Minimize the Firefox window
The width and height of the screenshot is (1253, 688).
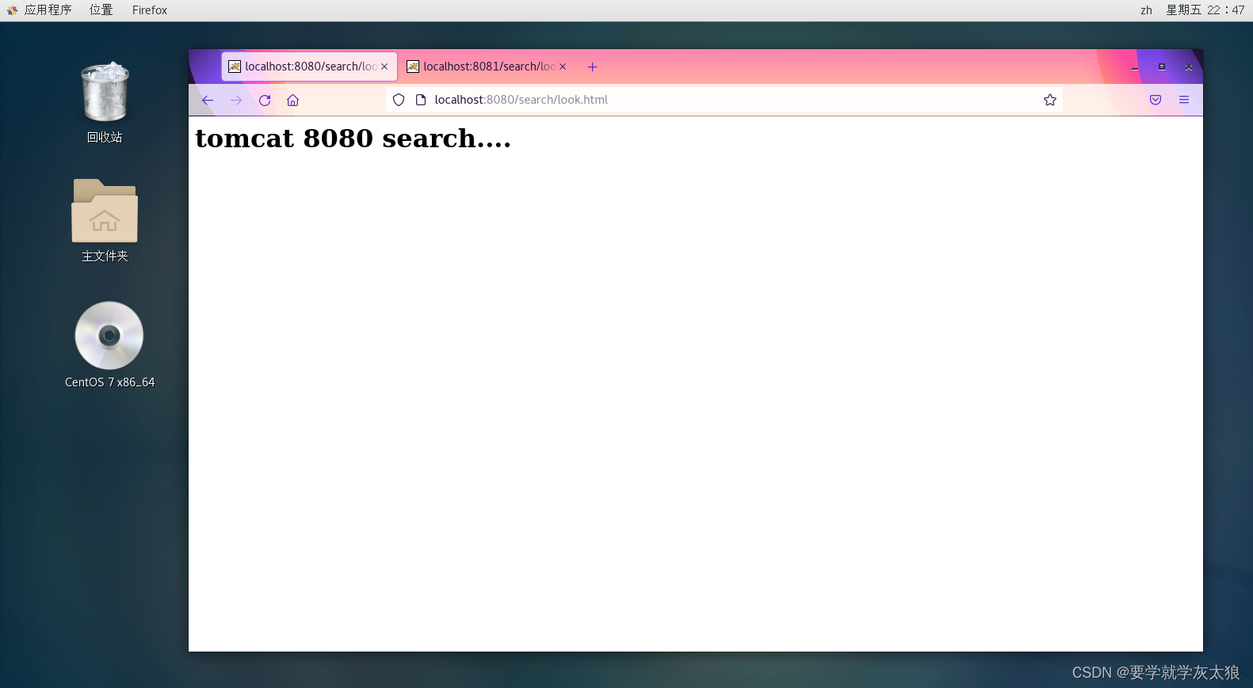point(1135,67)
